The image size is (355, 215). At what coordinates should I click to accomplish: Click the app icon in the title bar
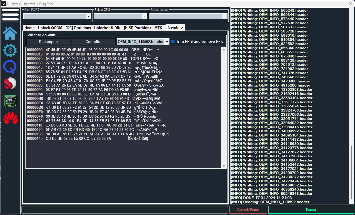point(4,4)
